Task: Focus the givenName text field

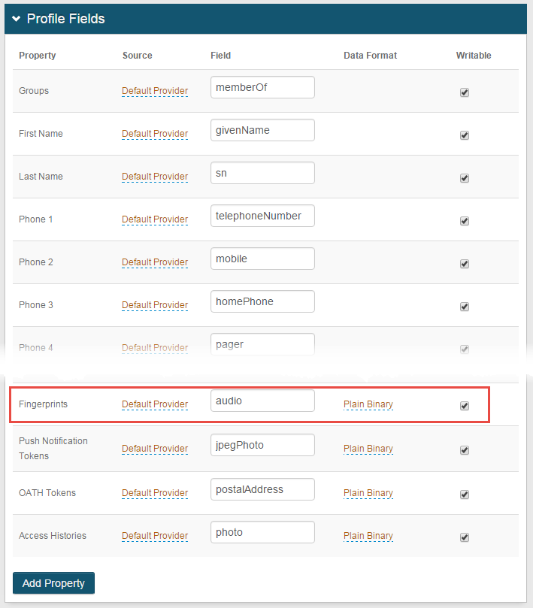Action: click(262, 130)
